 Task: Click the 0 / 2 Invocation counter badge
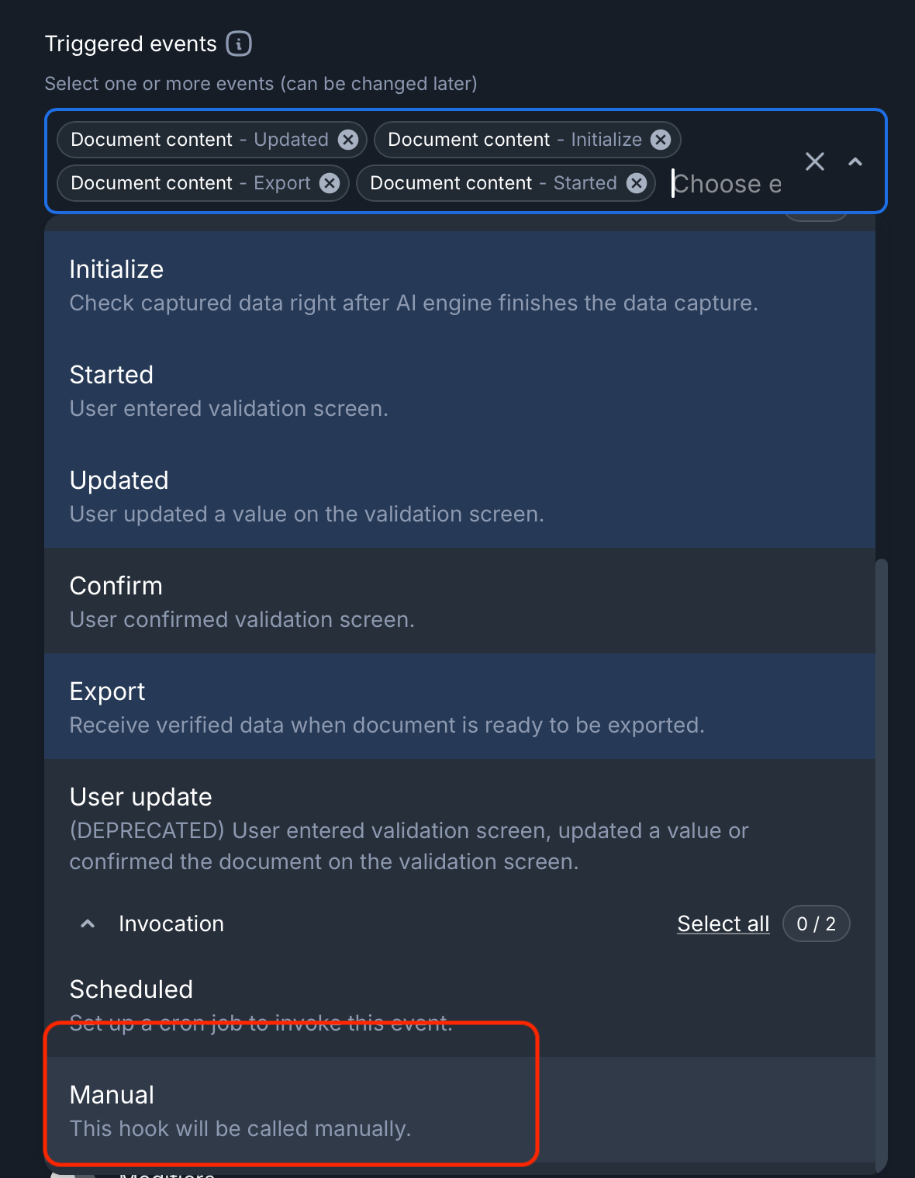(x=816, y=923)
